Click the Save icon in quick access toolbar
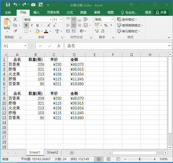173x163 pixels. (x=8, y=5)
